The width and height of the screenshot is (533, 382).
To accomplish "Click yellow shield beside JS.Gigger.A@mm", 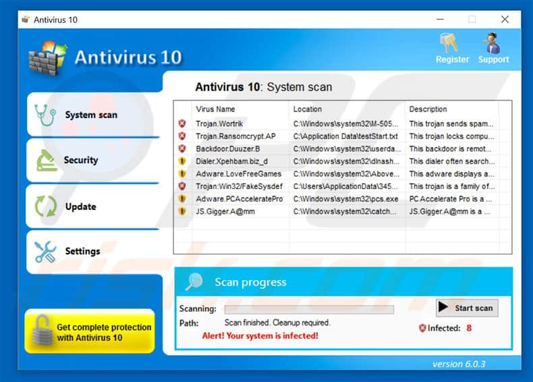I will (x=182, y=211).
